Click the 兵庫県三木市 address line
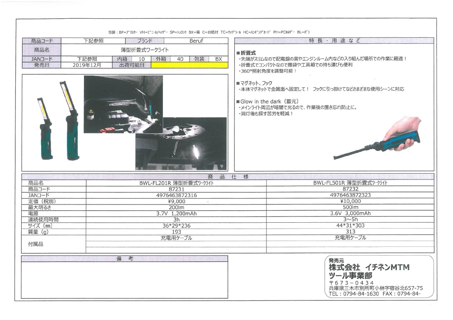Viewport: 453px width, 320px height. click(376, 288)
